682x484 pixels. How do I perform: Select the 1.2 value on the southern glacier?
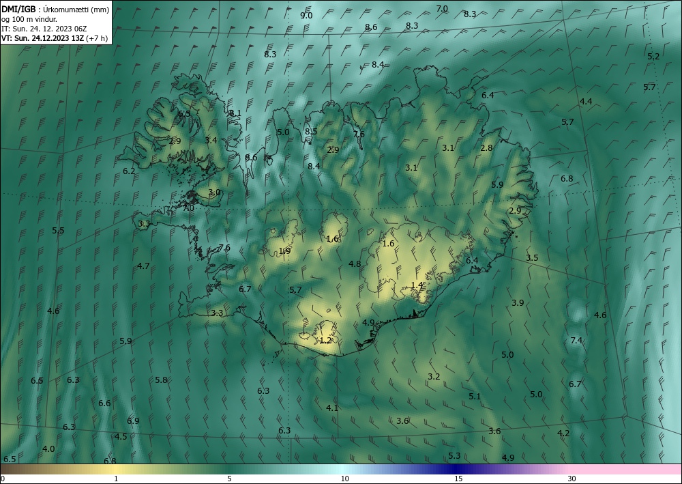(326, 341)
